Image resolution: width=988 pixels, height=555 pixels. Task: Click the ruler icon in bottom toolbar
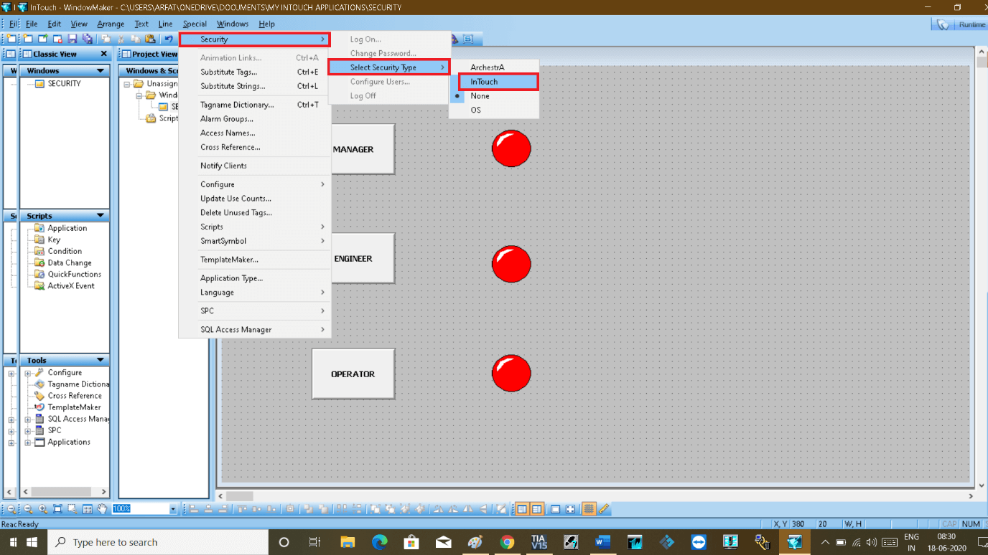pyautogui.click(x=604, y=509)
